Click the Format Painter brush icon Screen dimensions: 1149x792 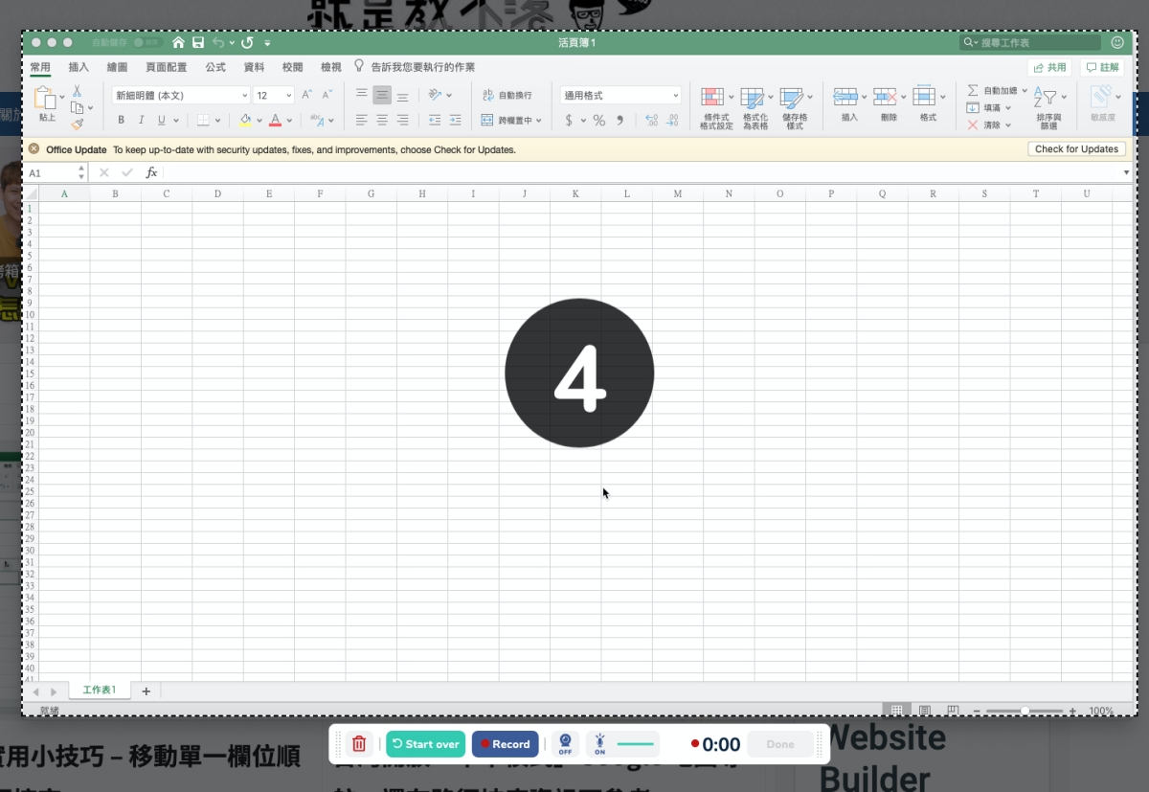77,124
